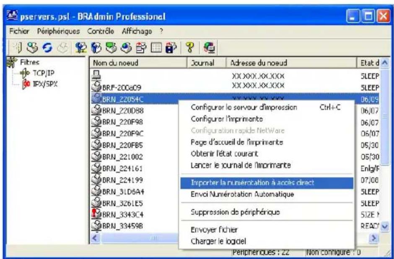Click the printer with green bubble icon
Image resolution: width=394 pixels, height=259 pixels.
tap(111, 47)
